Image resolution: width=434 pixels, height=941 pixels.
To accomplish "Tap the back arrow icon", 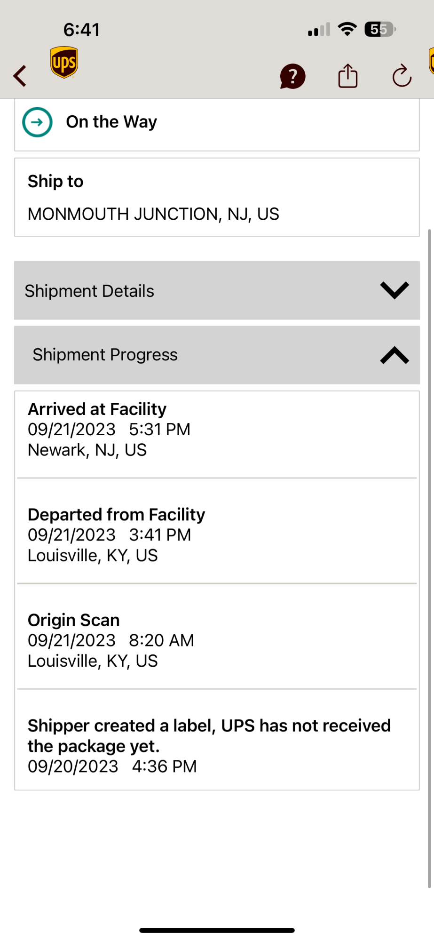I will [20, 76].
